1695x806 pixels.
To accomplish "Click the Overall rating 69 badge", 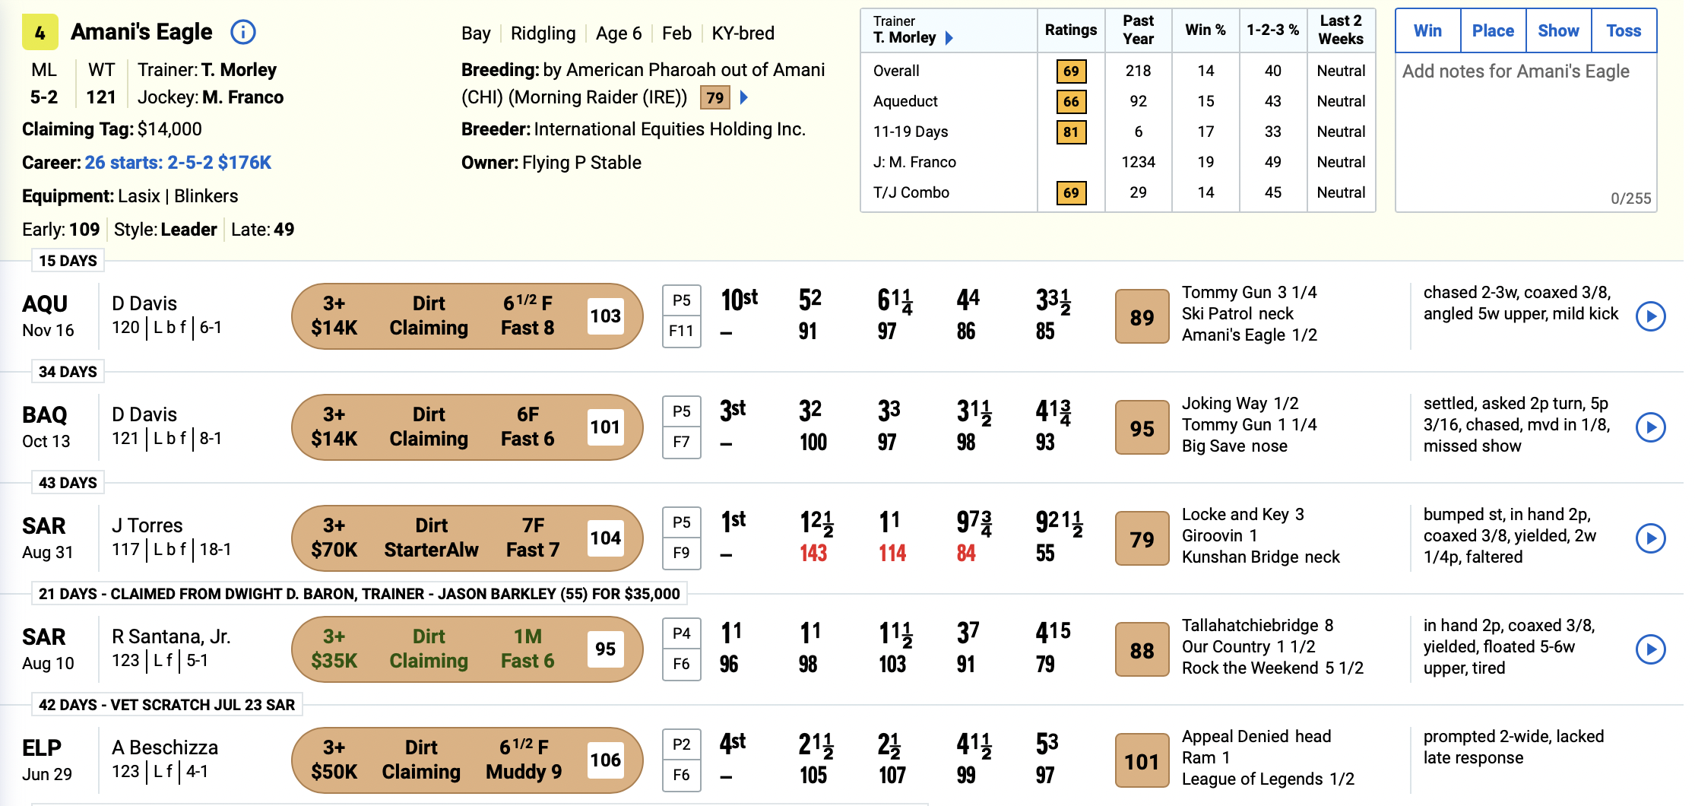I will 1071,71.
